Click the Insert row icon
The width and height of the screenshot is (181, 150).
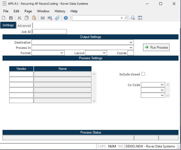coord(43,18)
